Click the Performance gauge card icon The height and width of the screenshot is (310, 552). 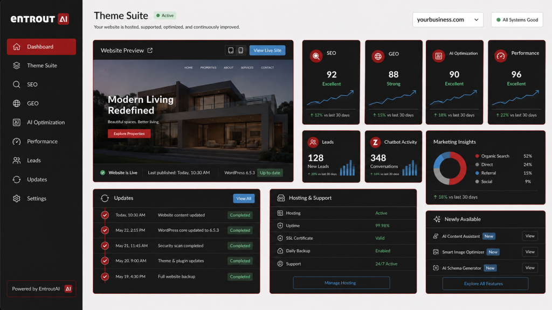coord(501,55)
